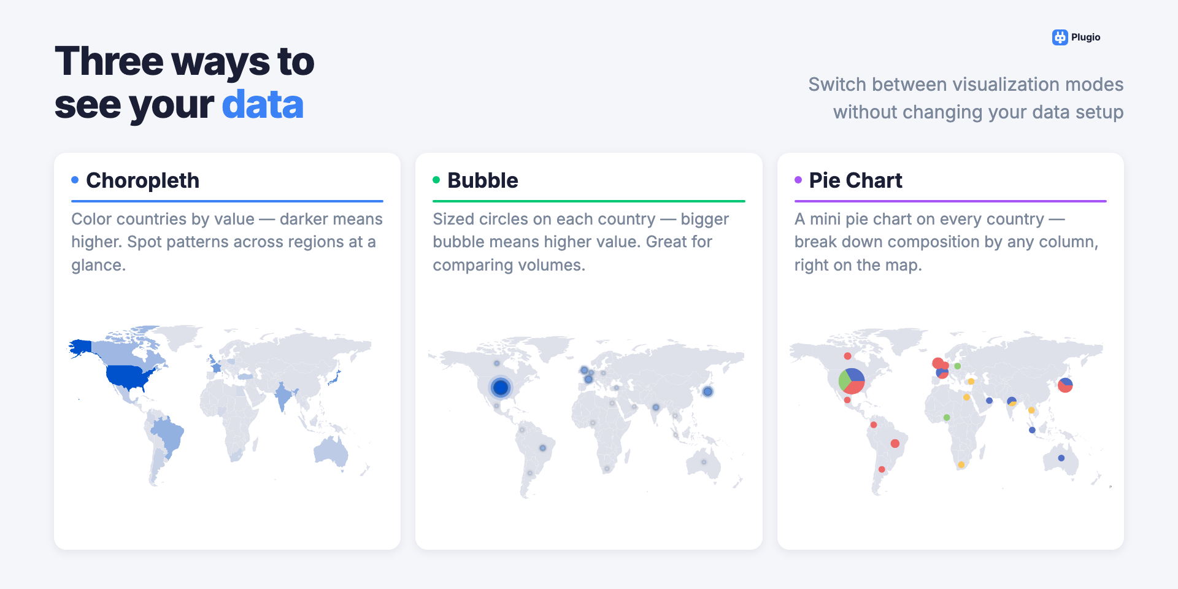Click the green dot beside Bubble

[436, 180]
